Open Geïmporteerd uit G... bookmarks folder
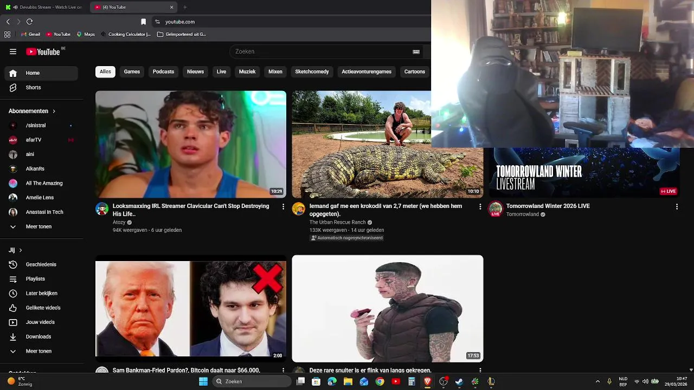The width and height of the screenshot is (694, 390). click(x=182, y=34)
